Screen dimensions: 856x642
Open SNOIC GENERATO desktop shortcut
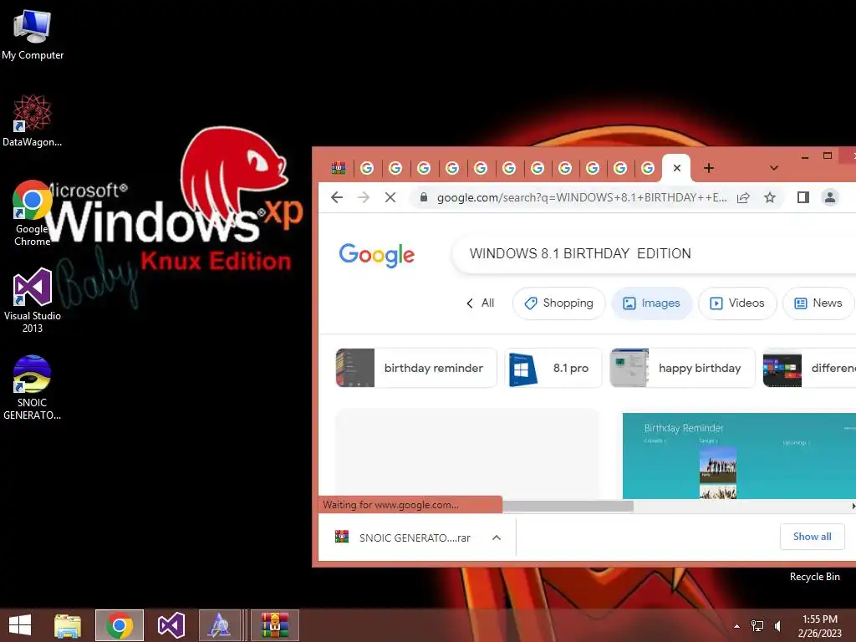[33, 388]
